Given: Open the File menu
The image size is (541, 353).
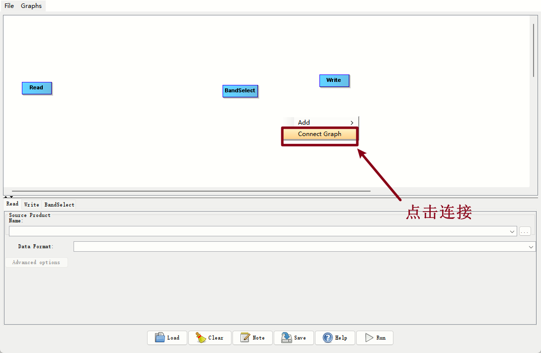Looking at the screenshot, I should [x=8, y=5].
